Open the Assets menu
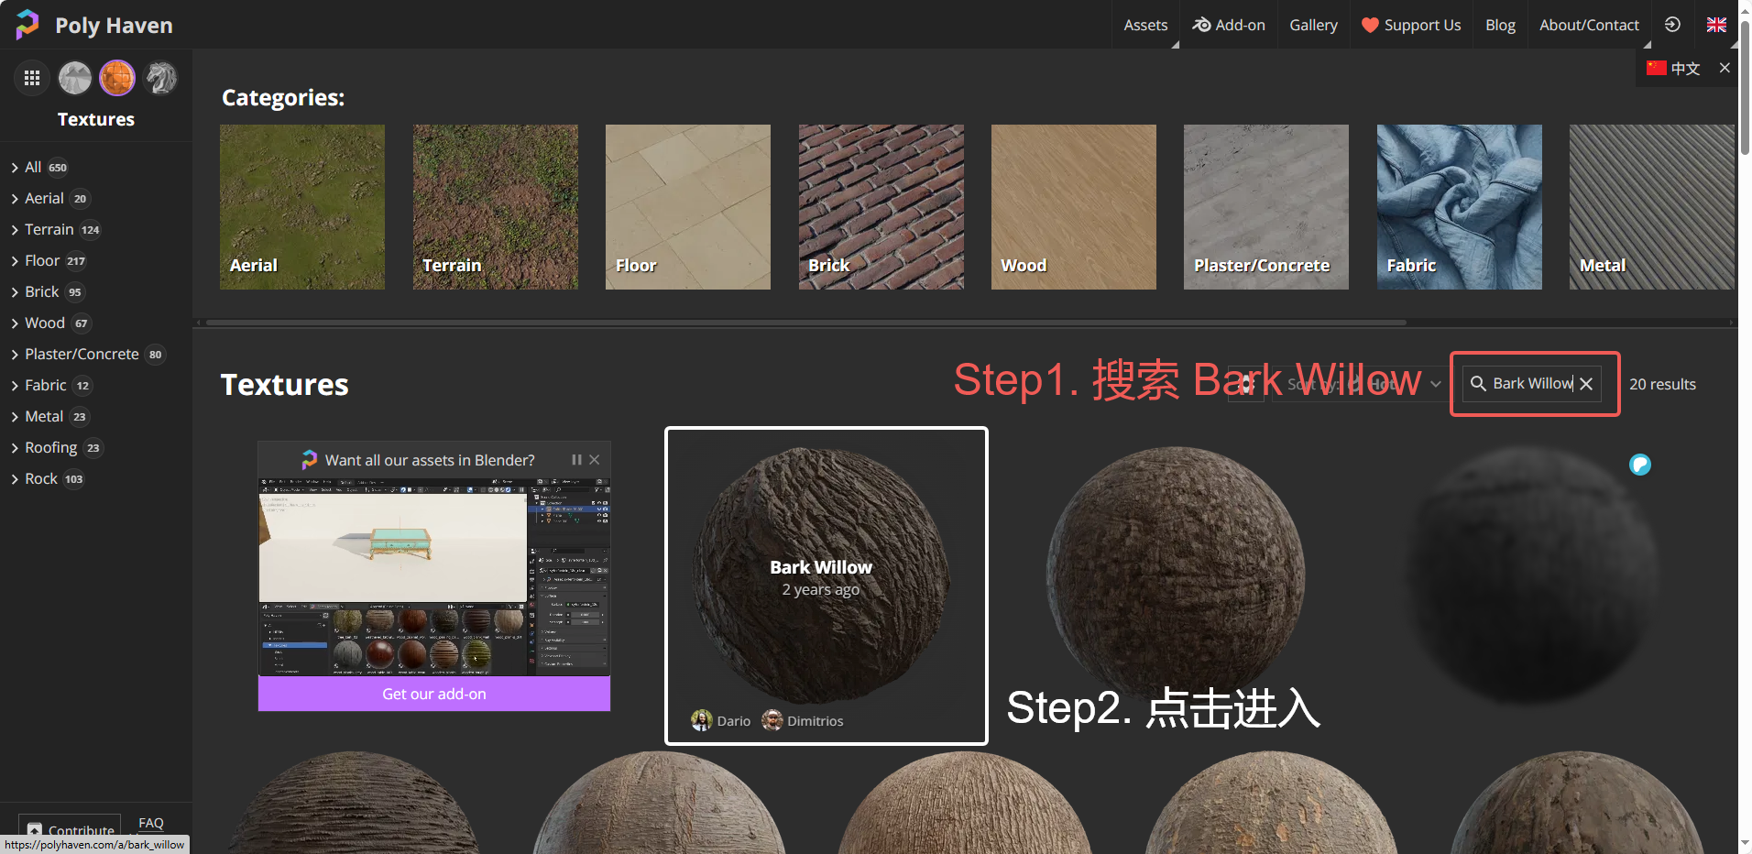This screenshot has height=854, width=1752. point(1145,25)
